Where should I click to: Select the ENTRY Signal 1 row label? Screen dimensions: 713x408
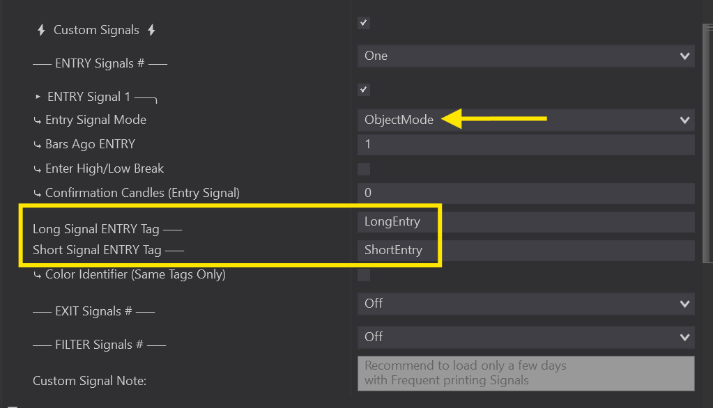[89, 97]
